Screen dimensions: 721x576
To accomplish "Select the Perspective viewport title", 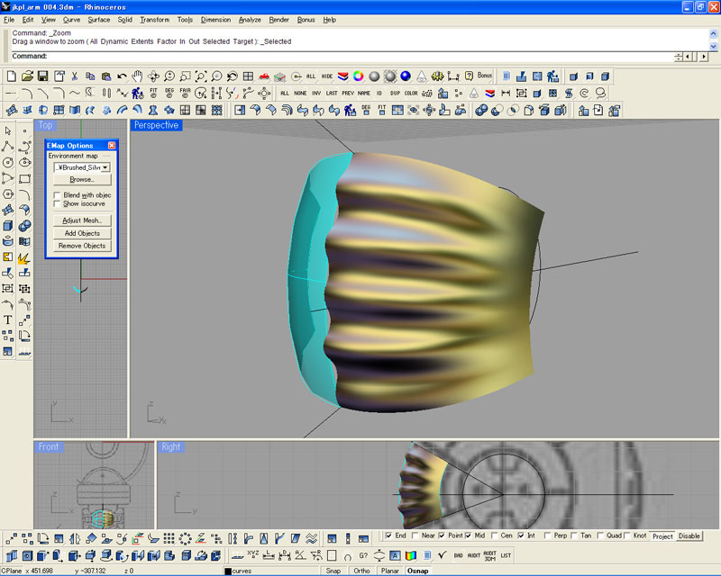I will [156, 125].
